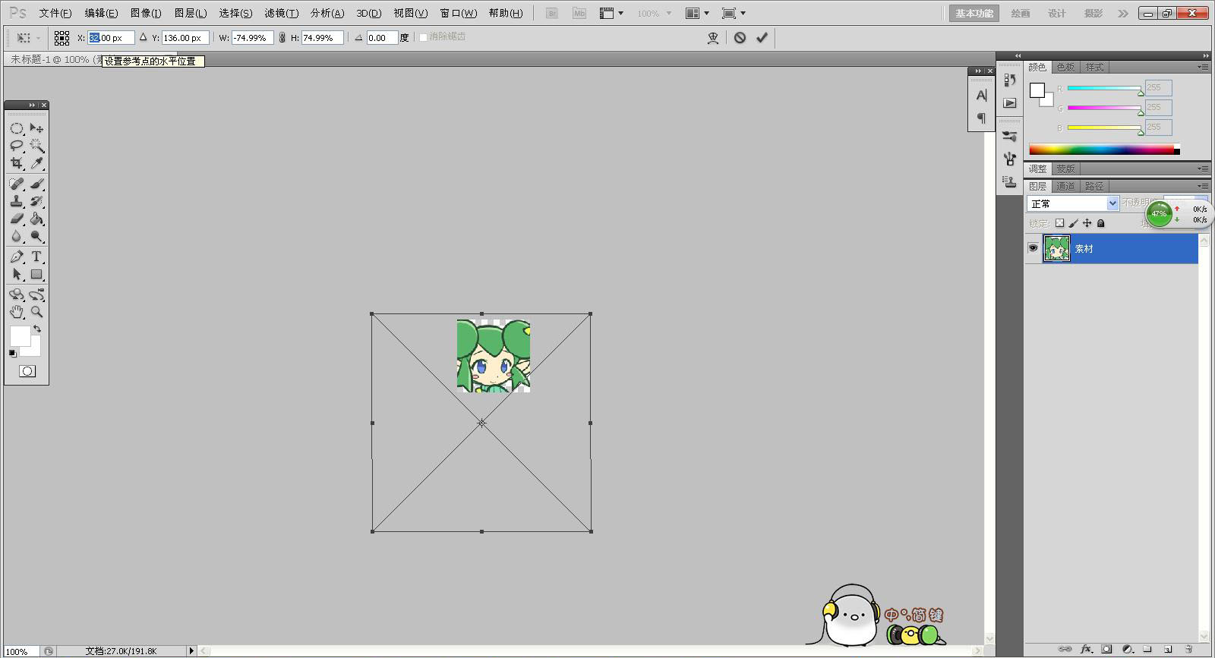Image resolution: width=1215 pixels, height=658 pixels.
Task: Open the Adjustments panel options menu
Action: (x=1203, y=168)
